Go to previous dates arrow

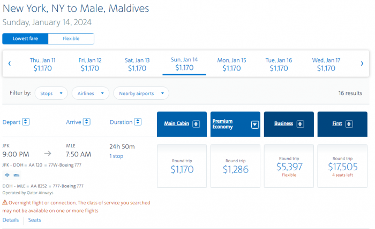[10, 64]
